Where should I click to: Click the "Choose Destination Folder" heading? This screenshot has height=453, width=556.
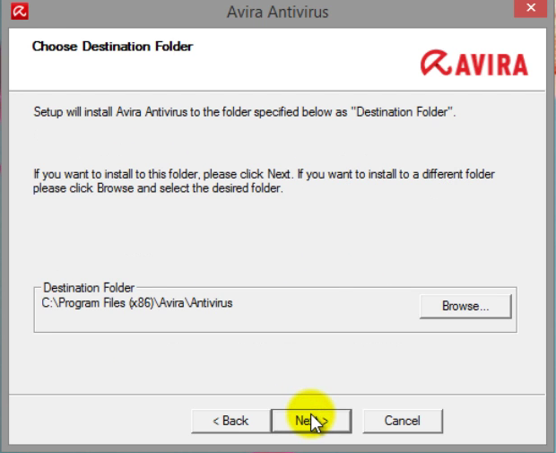tap(112, 47)
